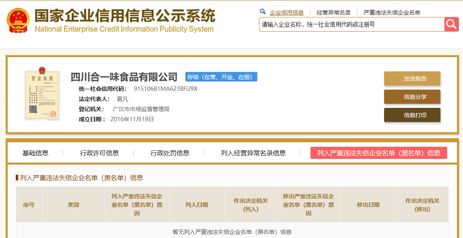Click 列入严重违法失信企业名单(黑名单)原因 column header

(x=137, y=205)
